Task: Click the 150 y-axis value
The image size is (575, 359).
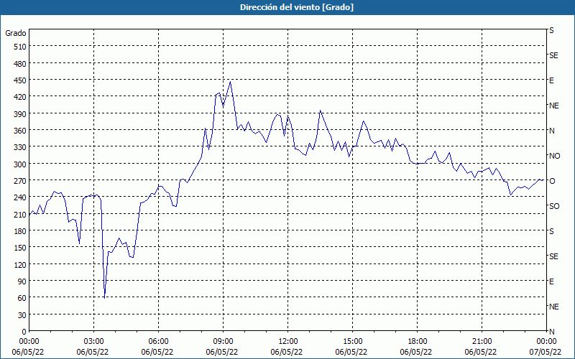Action: 20,248
